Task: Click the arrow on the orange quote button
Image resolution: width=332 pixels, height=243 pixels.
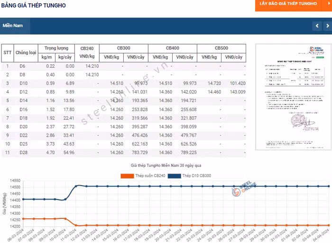Action: point(329,4)
